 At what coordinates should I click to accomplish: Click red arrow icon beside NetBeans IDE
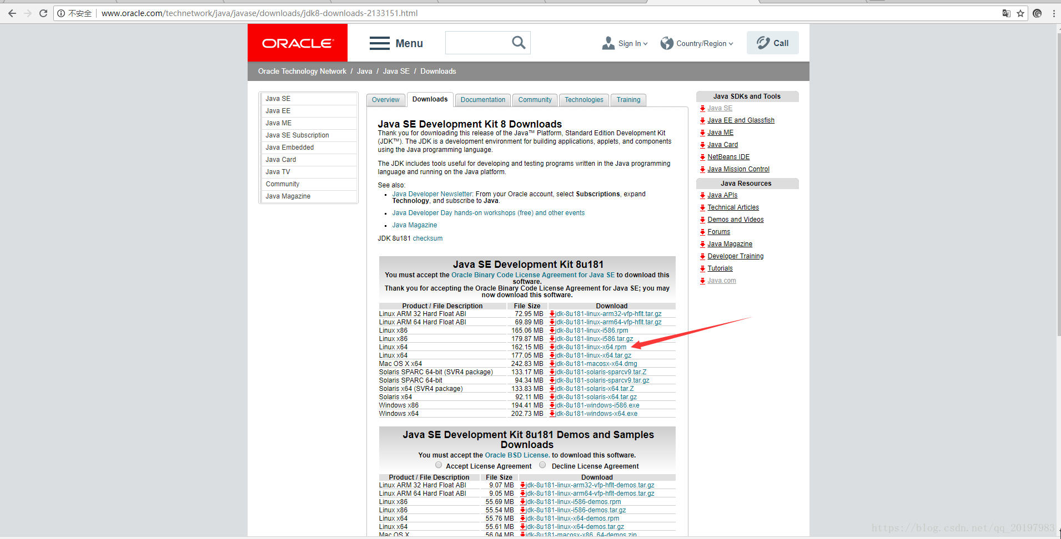pyautogui.click(x=702, y=157)
